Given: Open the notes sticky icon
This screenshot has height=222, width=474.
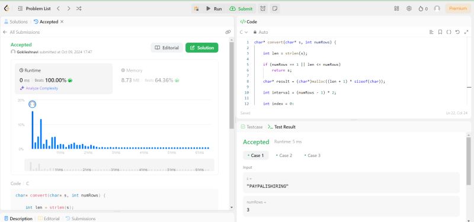Looking at the screenshot, I should click(x=275, y=9).
